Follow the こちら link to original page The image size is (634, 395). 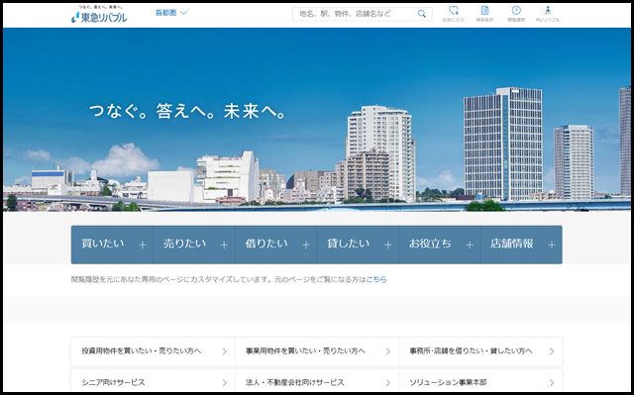(376, 279)
